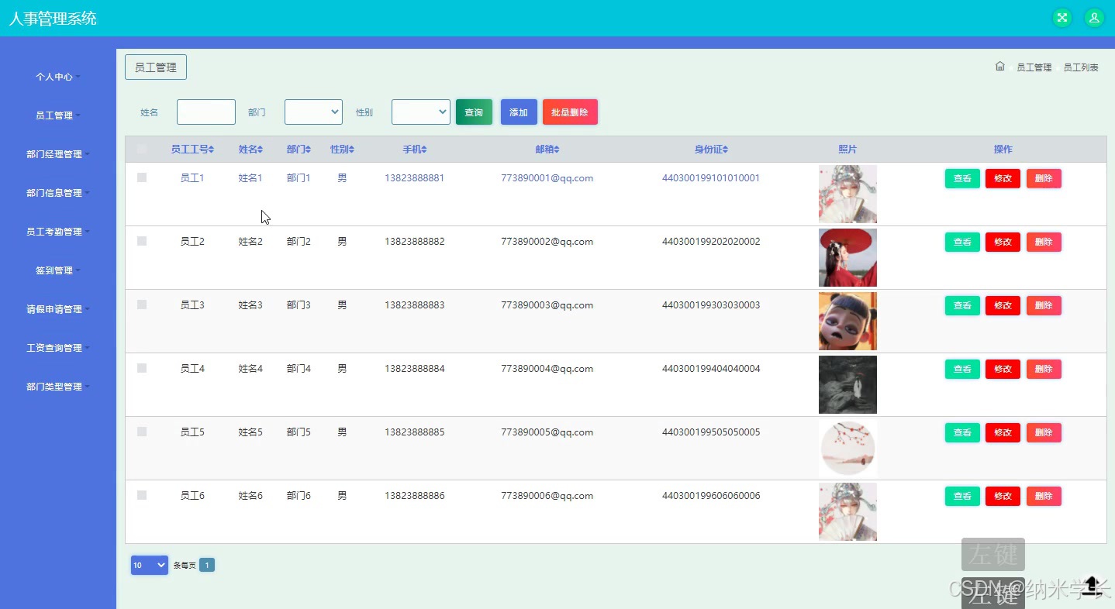Expand 部门类型管理 sidebar menu

tap(57, 387)
